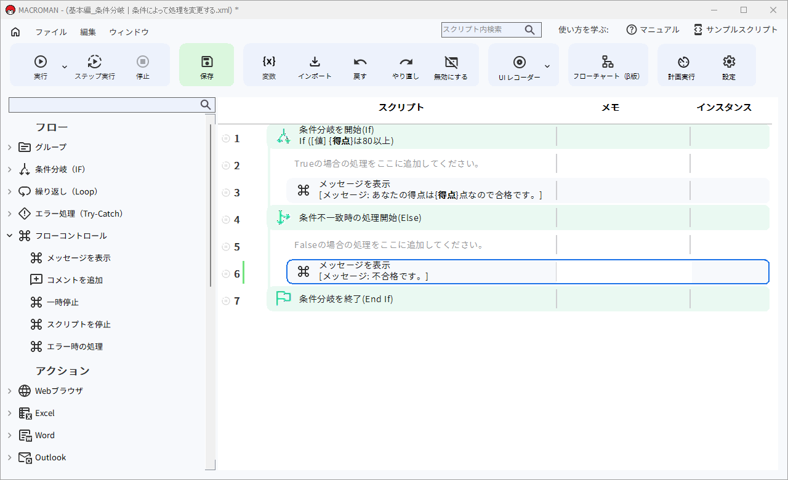
Task: Open the 変数 variables panel
Action: 269,67
